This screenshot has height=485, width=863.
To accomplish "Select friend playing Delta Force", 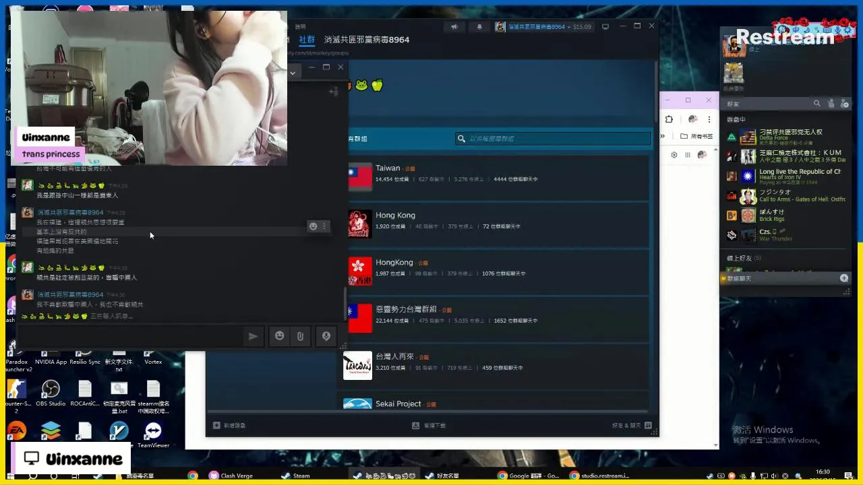I will coord(785,137).
